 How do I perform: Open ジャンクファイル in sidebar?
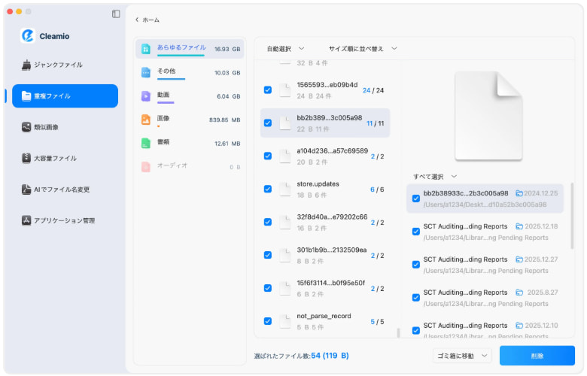[x=65, y=65]
